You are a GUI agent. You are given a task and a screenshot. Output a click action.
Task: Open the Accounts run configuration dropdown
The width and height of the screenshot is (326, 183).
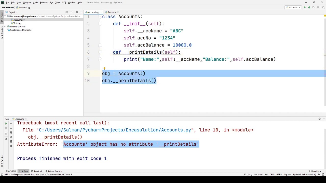[293, 7]
